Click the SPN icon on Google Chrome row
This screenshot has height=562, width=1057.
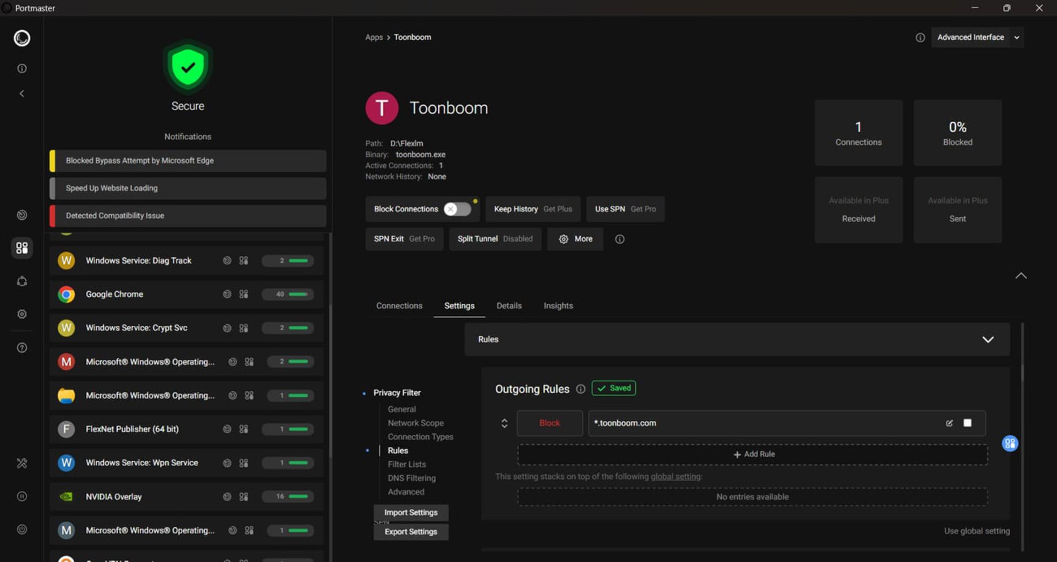click(x=227, y=294)
